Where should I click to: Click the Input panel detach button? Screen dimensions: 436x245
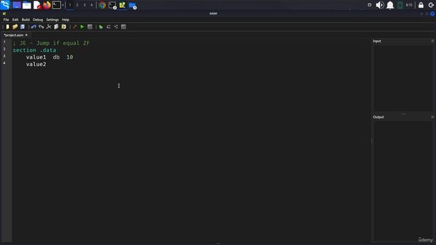point(433,41)
